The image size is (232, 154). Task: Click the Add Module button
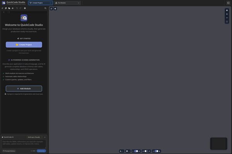(24, 89)
